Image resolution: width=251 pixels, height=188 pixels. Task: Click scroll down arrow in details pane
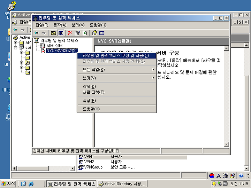tap(226, 144)
